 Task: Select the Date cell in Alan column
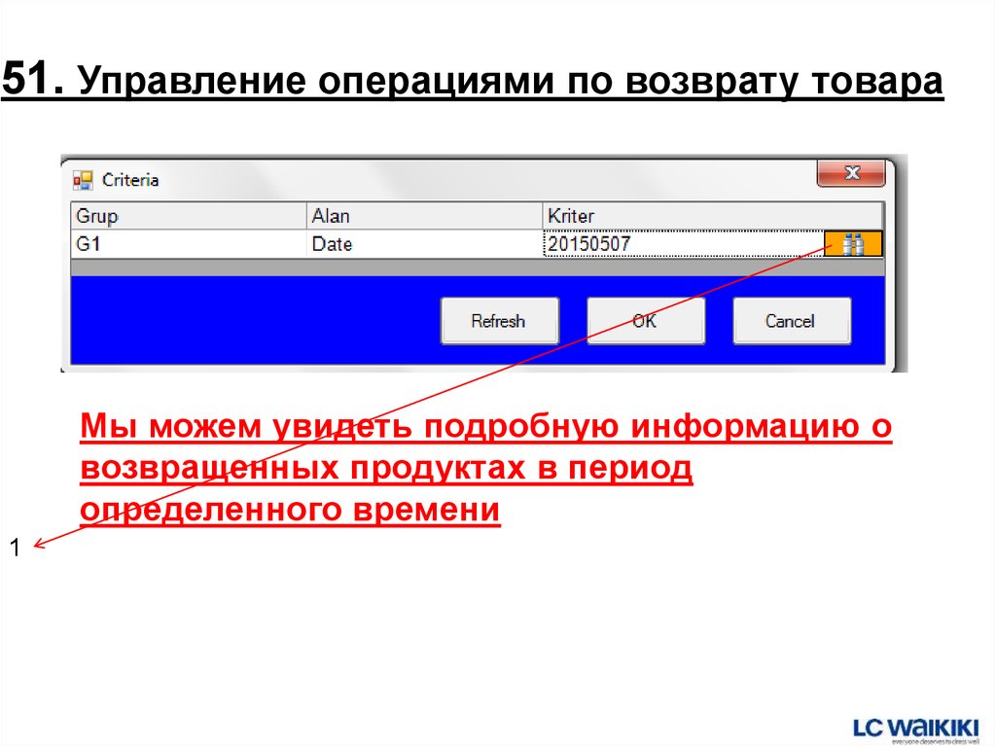click(424, 244)
